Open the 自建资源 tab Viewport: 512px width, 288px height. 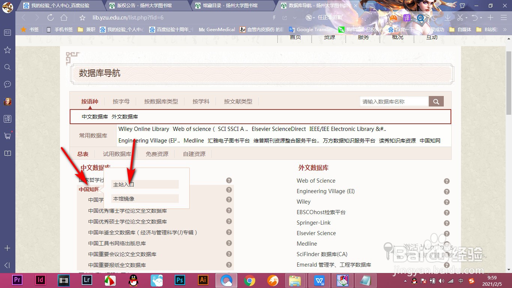(194, 154)
